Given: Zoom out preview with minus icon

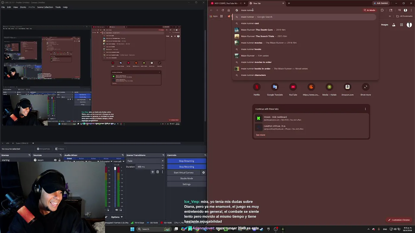Looking at the screenshot, I should pyautogui.click(x=3, y=143).
